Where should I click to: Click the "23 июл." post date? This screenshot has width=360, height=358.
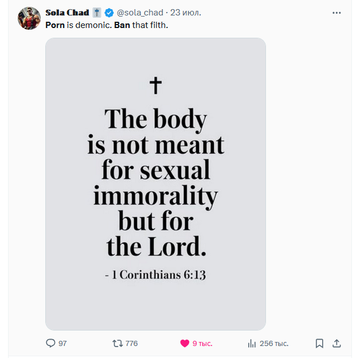tap(186, 13)
